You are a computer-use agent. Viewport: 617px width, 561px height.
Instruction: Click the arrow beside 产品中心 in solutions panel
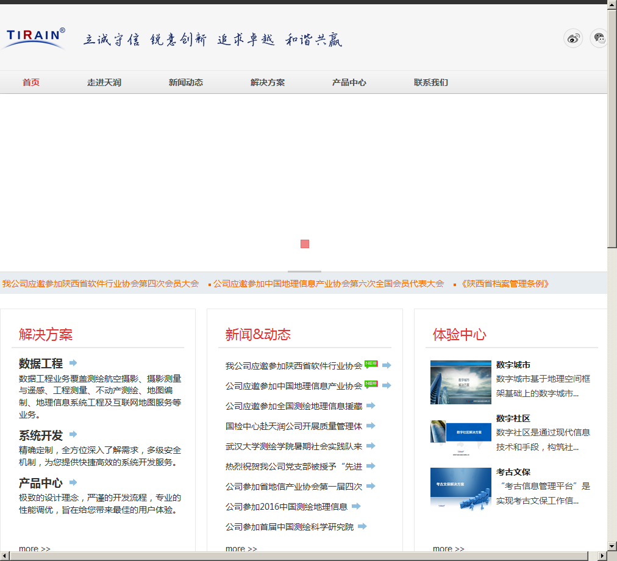point(73,482)
